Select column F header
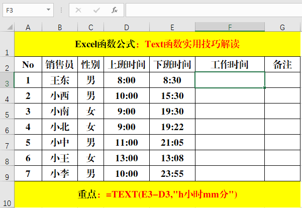This screenshot has height=208, width=302. coord(230,27)
